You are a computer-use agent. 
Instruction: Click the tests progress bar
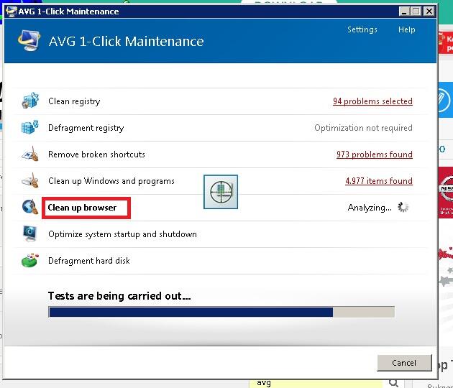[x=221, y=312]
